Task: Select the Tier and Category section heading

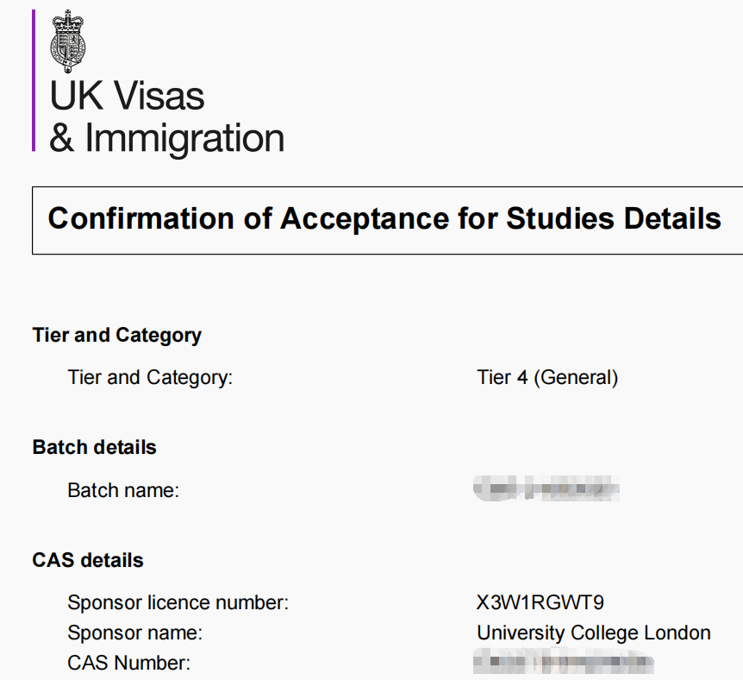Action: (x=116, y=335)
